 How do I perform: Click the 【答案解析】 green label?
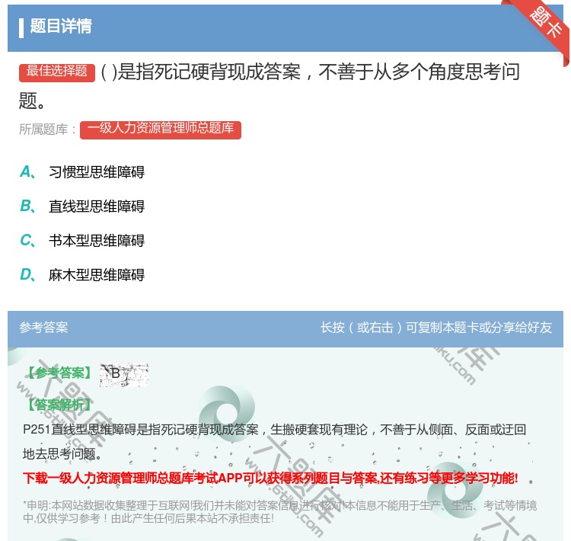click(59, 405)
